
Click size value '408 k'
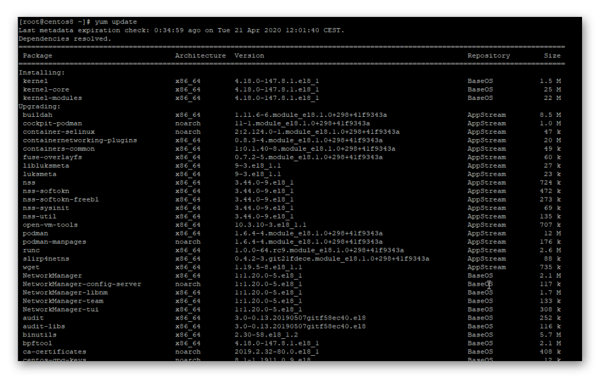click(550, 352)
